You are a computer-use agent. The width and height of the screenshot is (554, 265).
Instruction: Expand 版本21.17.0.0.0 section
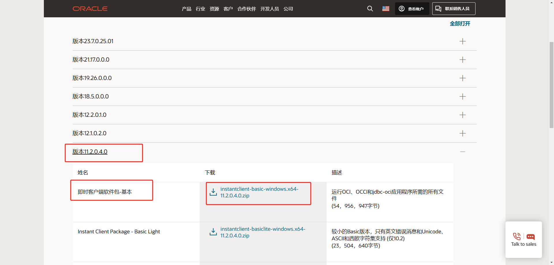pos(463,60)
